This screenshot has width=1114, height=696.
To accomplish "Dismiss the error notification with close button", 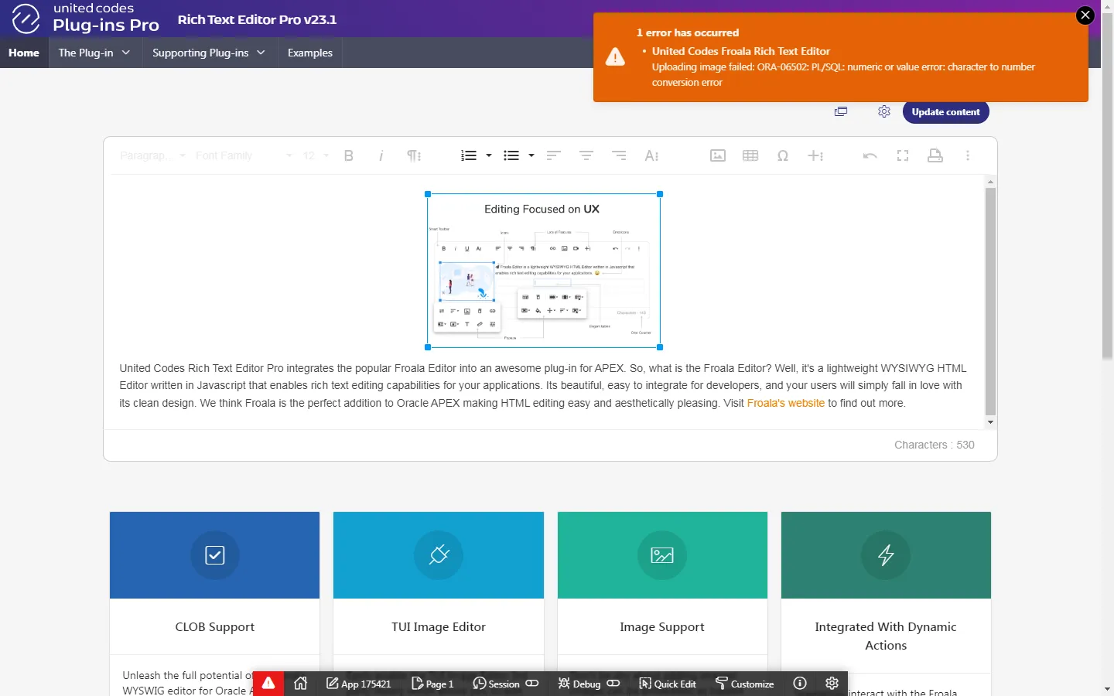I will [x=1085, y=15].
